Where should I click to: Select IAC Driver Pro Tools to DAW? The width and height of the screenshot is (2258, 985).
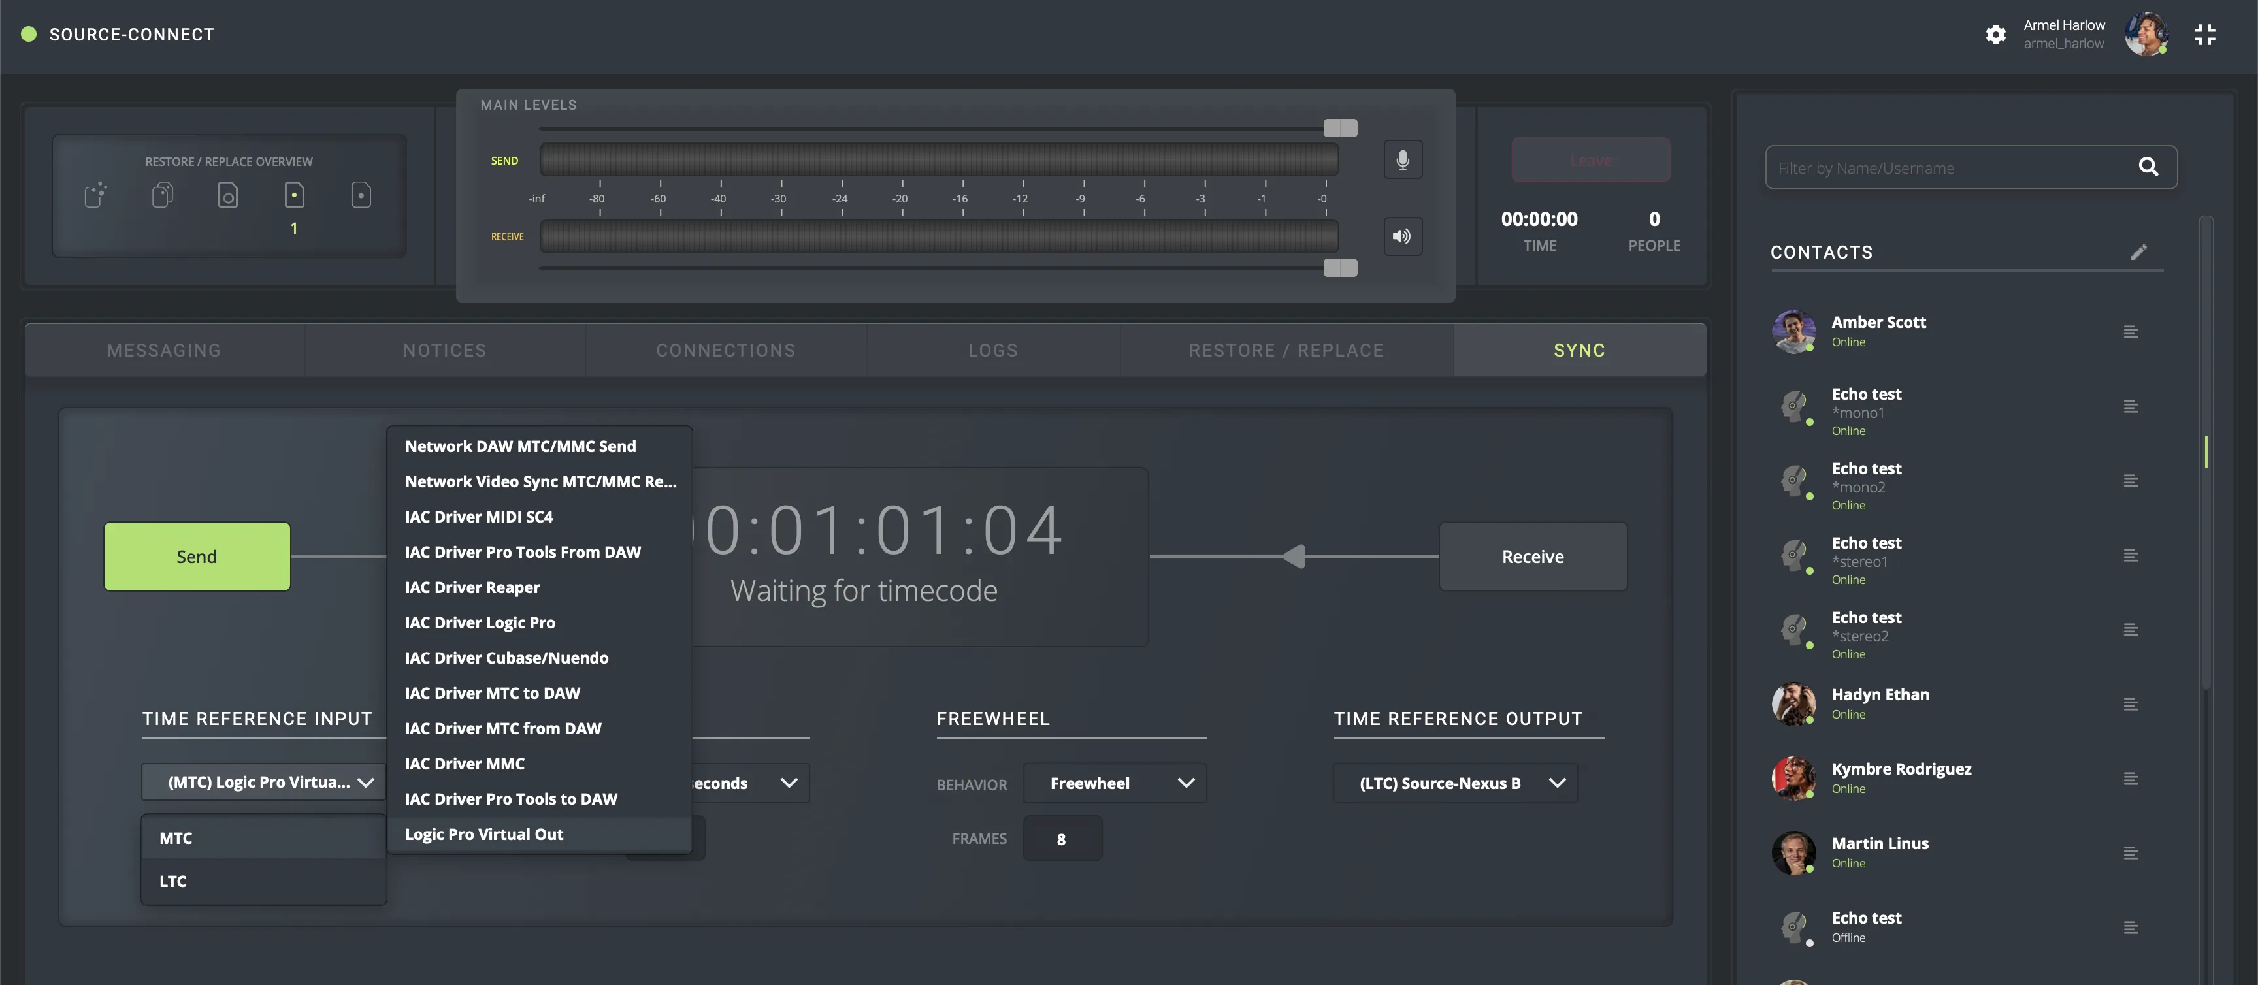coord(540,799)
